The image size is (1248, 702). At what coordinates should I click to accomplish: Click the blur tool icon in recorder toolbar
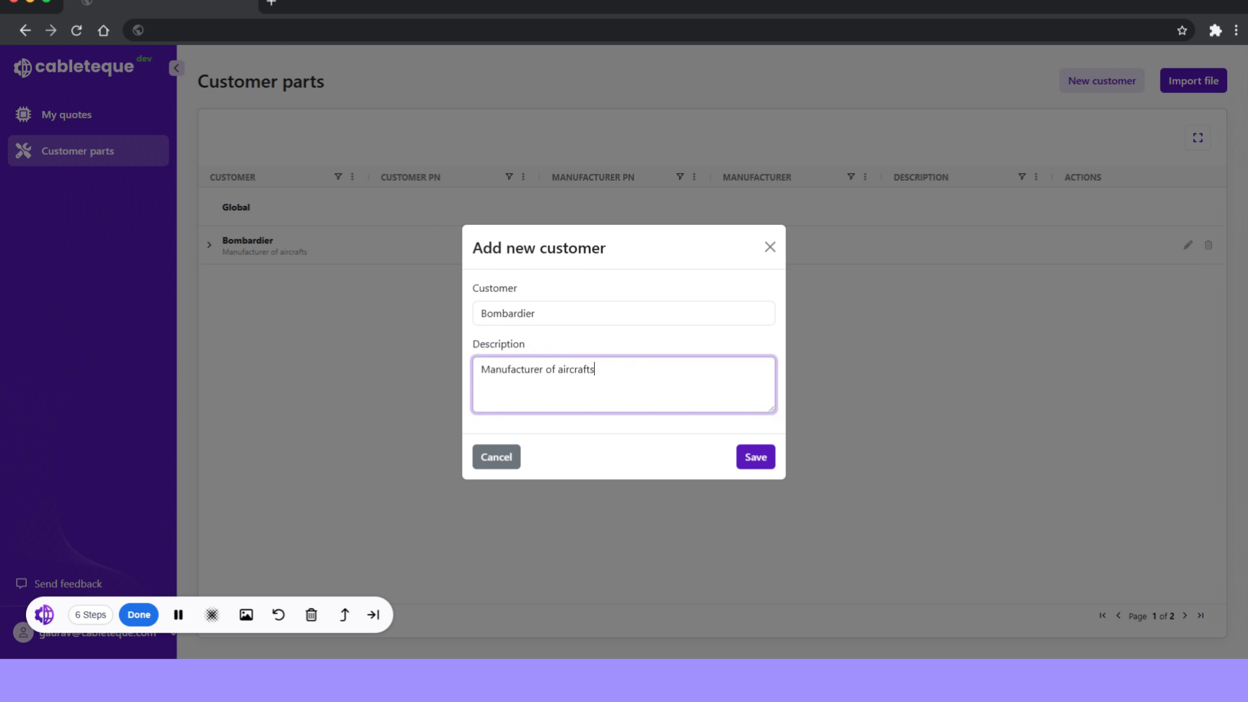pos(212,615)
